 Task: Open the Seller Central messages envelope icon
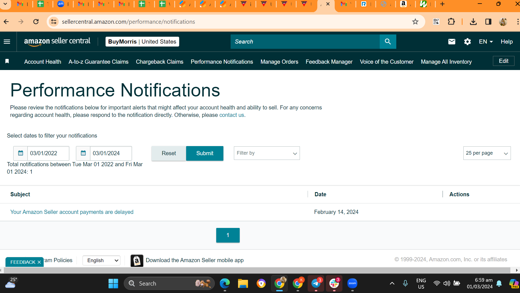[x=452, y=42]
